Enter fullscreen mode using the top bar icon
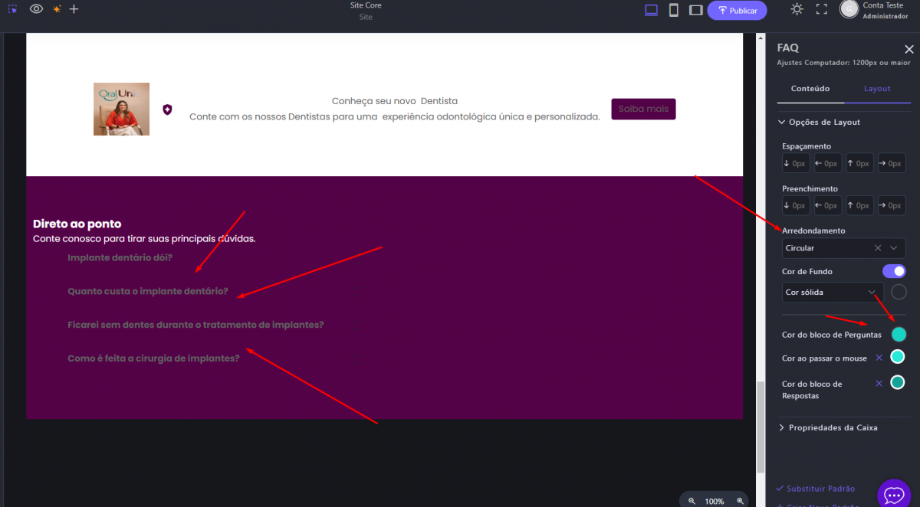 (822, 9)
